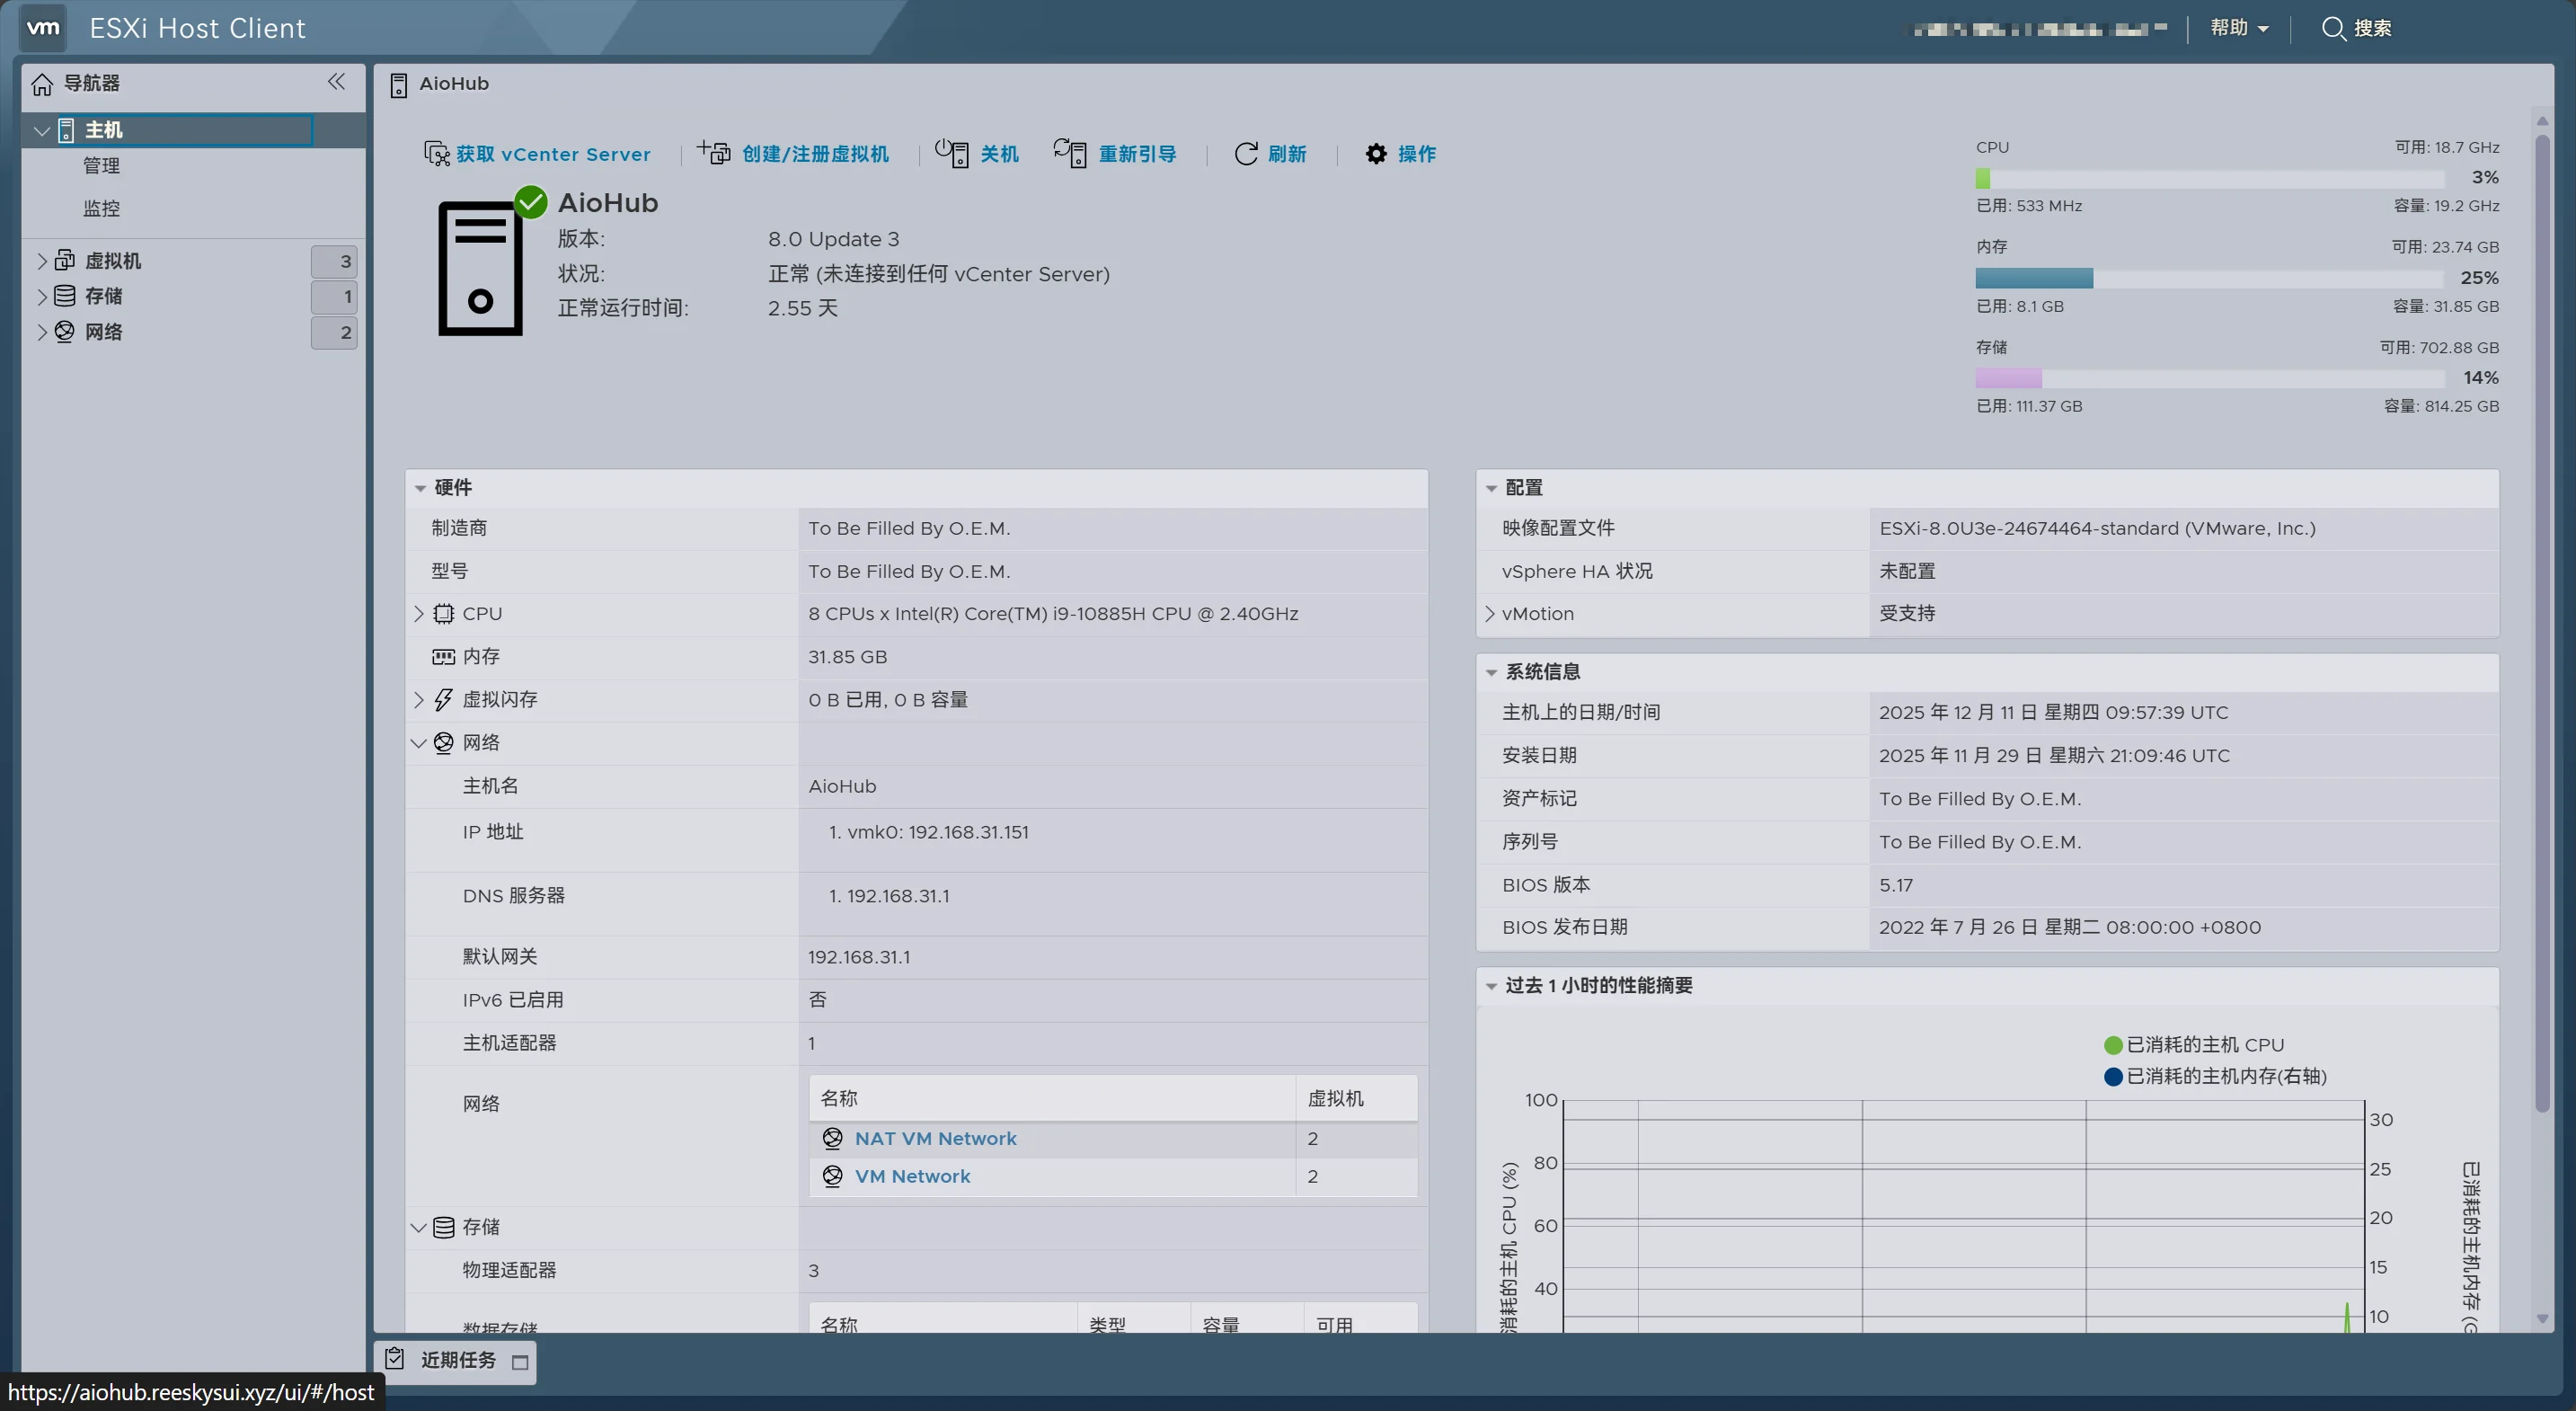The height and width of the screenshot is (1411, 2576).
Task: Switch to the 监控 navigator entry
Action: tap(103, 208)
